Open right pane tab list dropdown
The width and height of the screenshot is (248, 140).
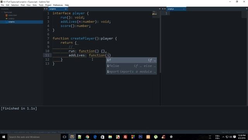(x=246, y=9)
